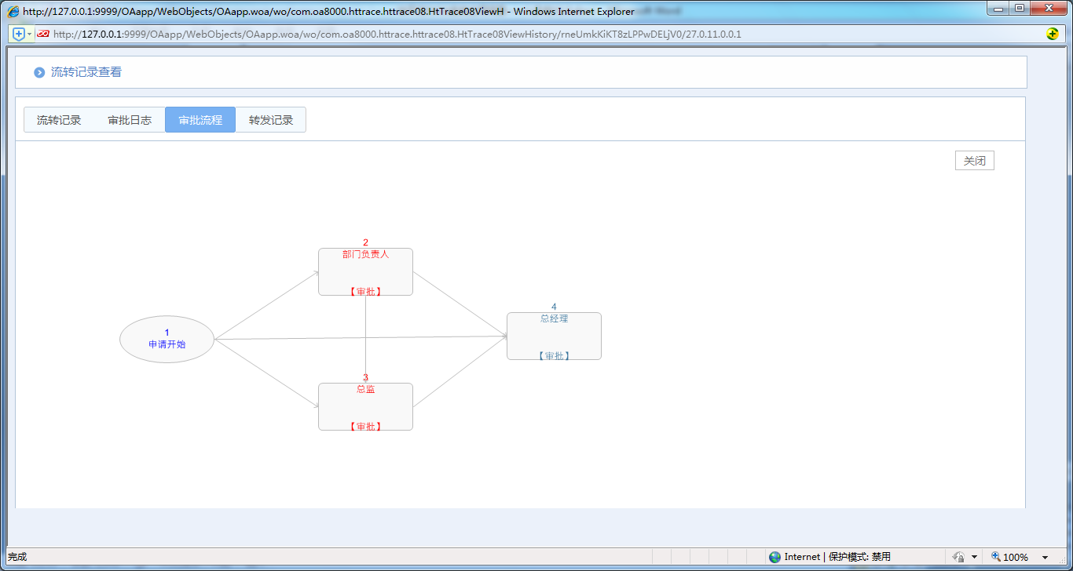Image resolution: width=1073 pixels, height=571 pixels.
Task: Click the blue plus icon in address bar
Action: [18, 35]
